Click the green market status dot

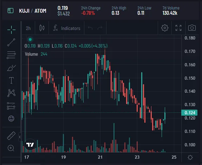point(30,39)
